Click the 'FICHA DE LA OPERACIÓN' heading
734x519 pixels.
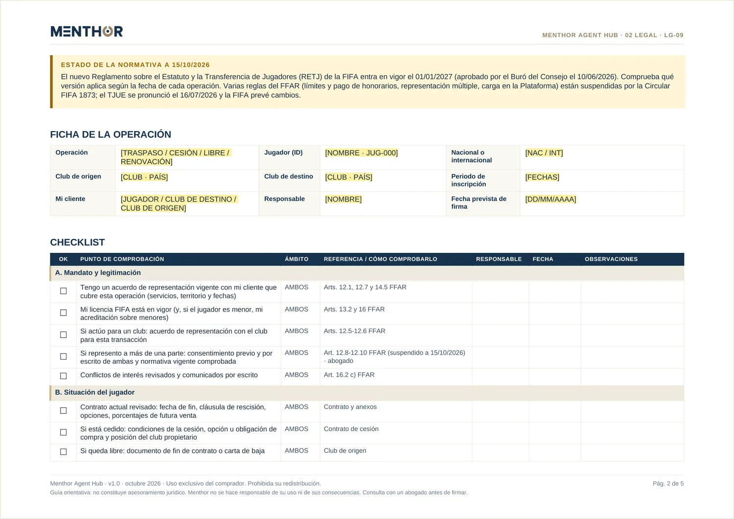(x=111, y=135)
